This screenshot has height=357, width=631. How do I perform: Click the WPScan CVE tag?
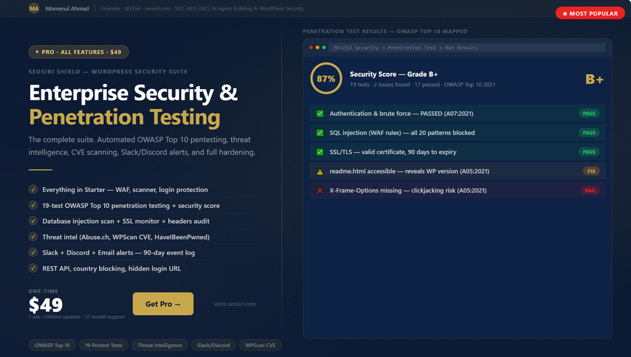point(260,345)
